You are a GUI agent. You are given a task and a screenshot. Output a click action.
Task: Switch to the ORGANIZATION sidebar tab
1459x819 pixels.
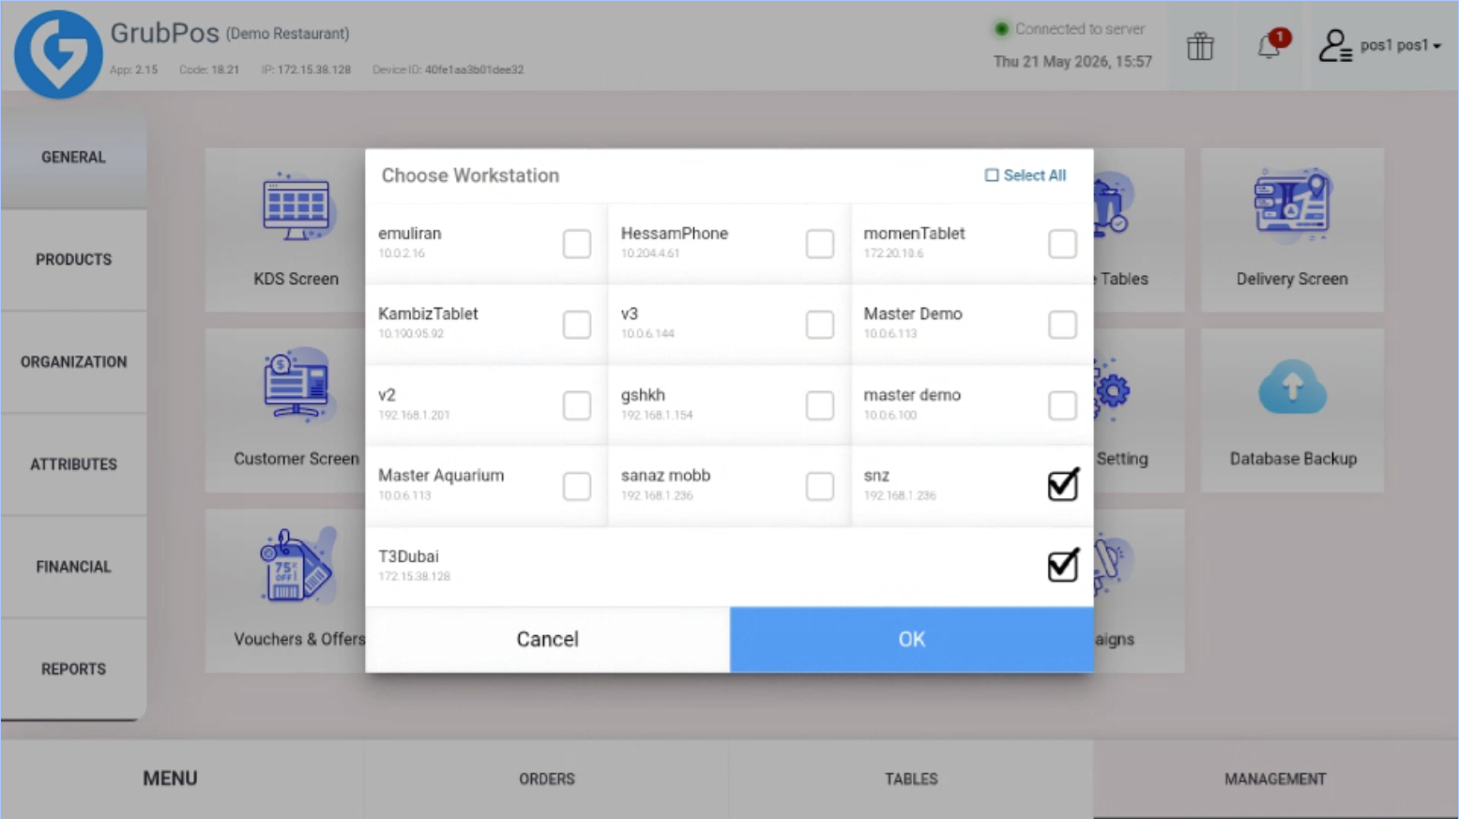[73, 361]
